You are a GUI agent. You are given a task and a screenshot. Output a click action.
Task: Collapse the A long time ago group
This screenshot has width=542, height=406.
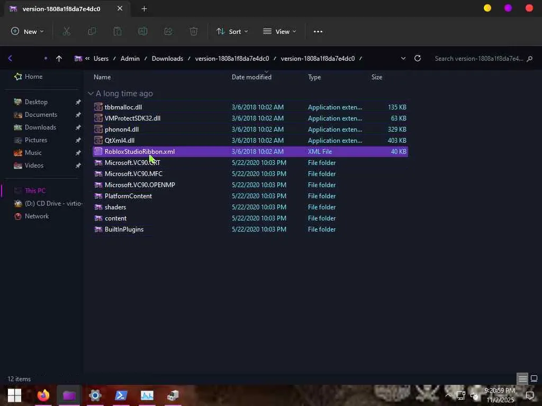click(91, 94)
